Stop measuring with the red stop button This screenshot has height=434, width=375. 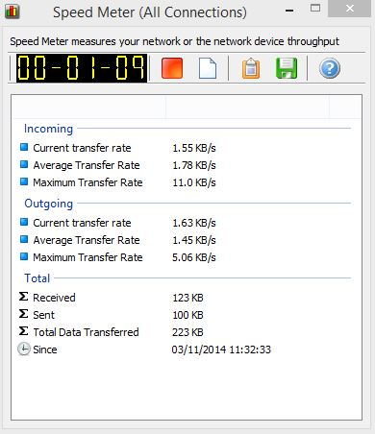tap(172, 68)
